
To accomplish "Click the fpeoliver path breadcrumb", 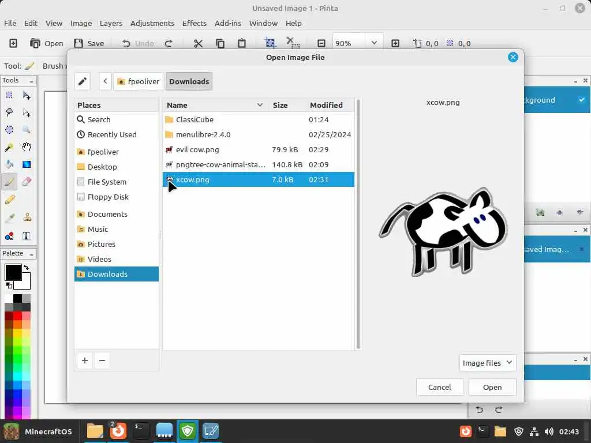I will (x=139, y=81).
